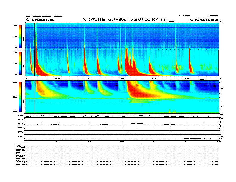The height and width of the screenshot is (182, 236).
Task: Click the RAD2 spectrogram panel
Action: pyautogui.click(x=122, y=36)
